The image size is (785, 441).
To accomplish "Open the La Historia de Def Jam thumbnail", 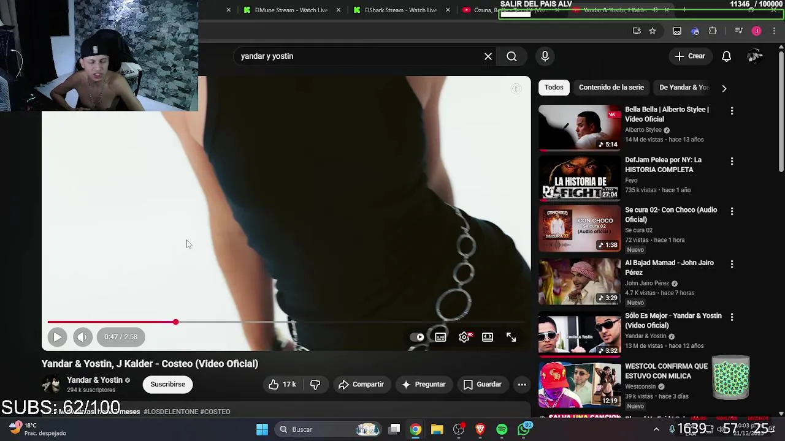I will tap(580, 178).
